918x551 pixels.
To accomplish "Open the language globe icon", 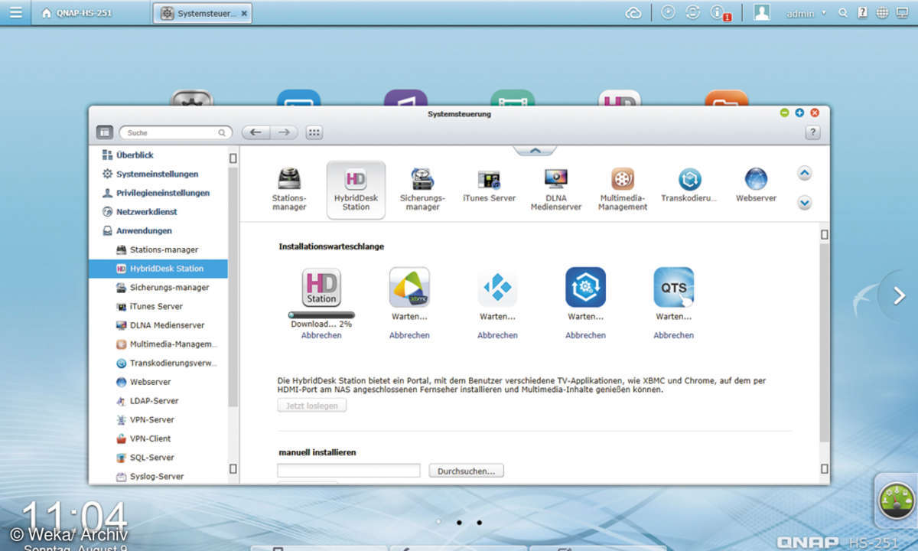I will (x=882, y=13).
